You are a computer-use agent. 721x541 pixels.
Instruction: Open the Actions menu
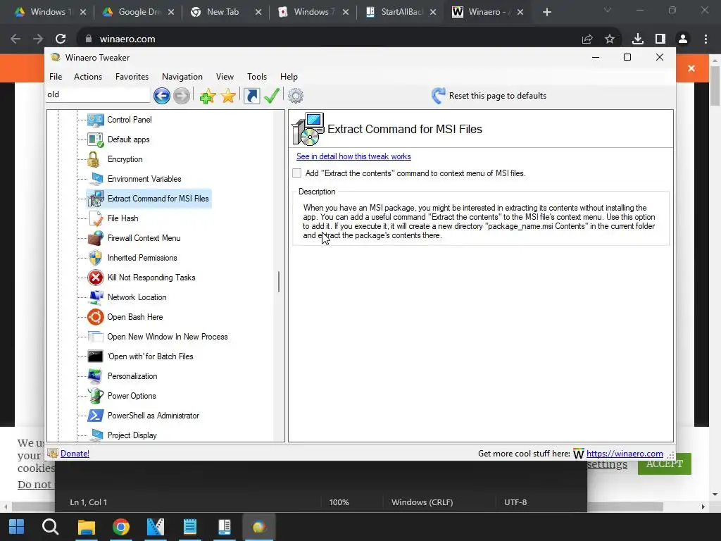(88, 77)
